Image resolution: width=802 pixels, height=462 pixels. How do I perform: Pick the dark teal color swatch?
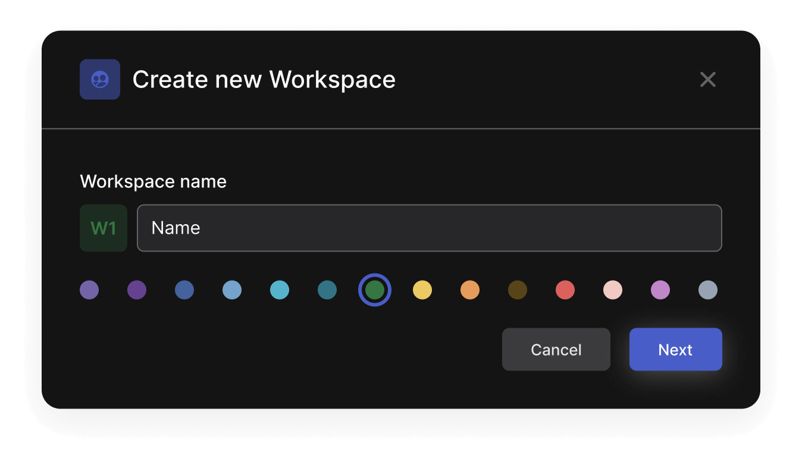(327, 290)
